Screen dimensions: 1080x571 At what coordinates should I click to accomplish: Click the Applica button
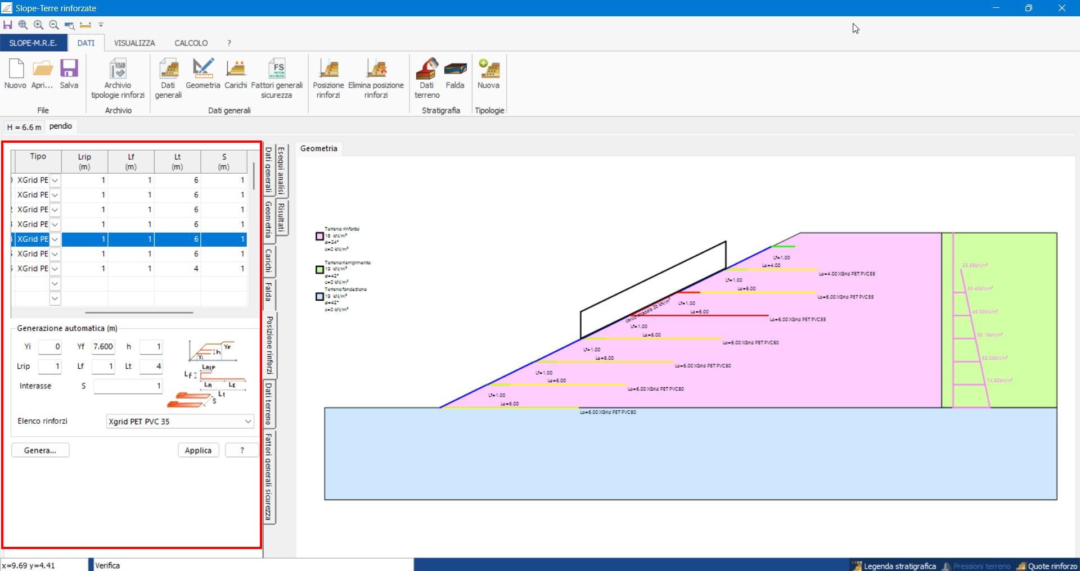(x=198, y=450)
